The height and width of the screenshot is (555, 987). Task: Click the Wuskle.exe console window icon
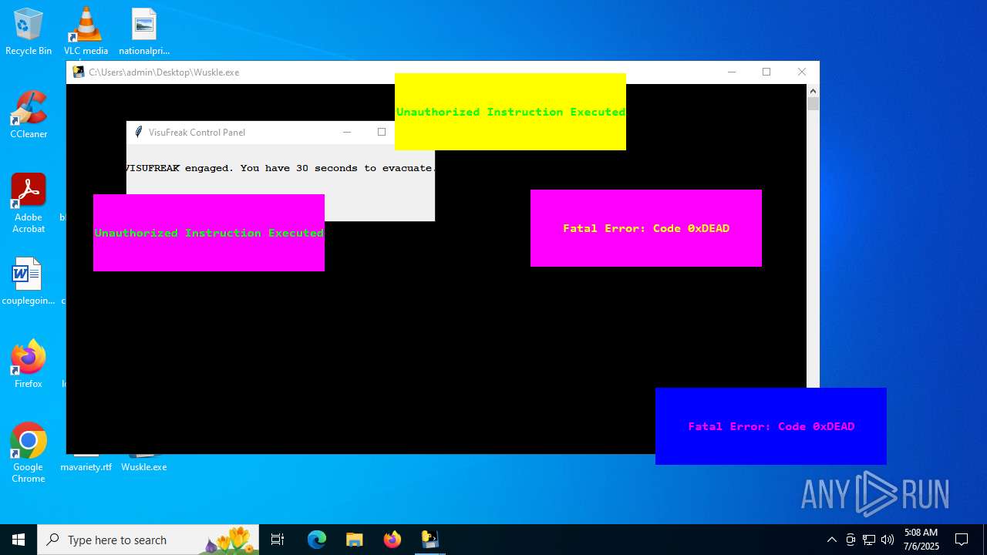point(79,72)
